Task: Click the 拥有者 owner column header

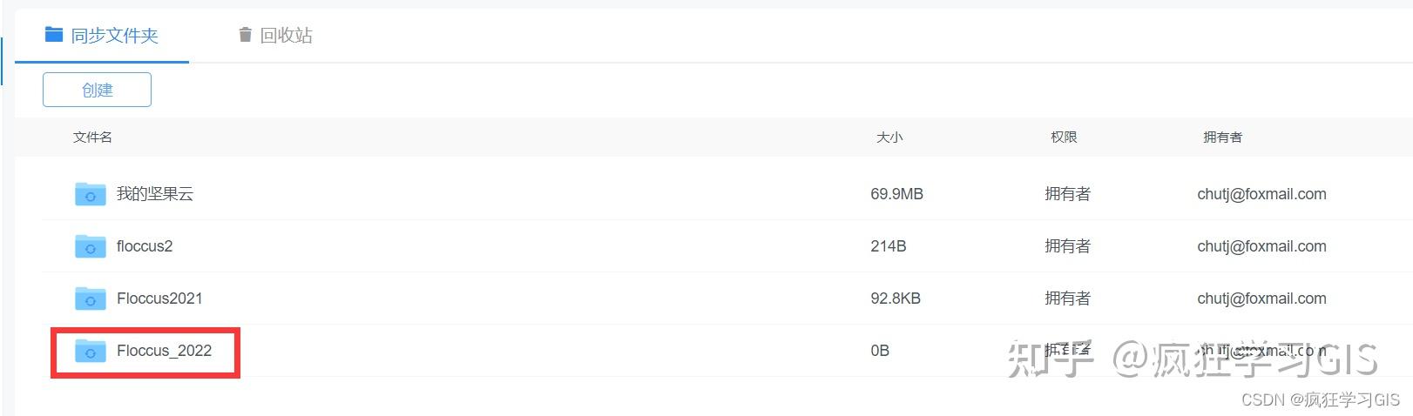Action: click(1222, 138)
